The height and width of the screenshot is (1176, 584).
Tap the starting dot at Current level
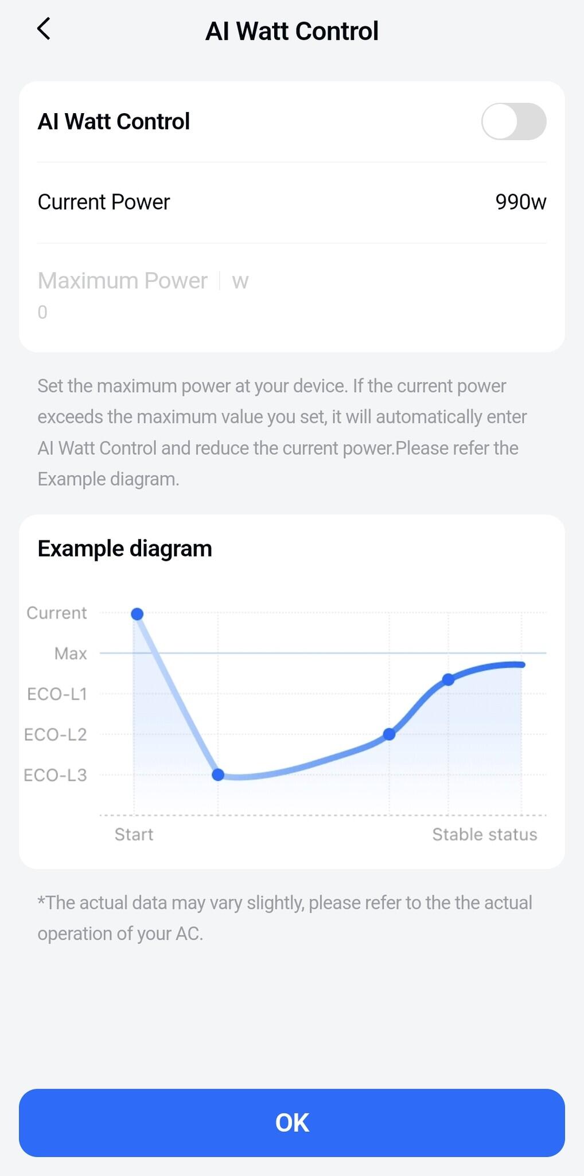tap(137, 614)
